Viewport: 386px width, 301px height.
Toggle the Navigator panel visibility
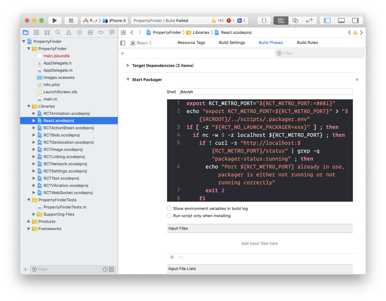tap(327, 20)
